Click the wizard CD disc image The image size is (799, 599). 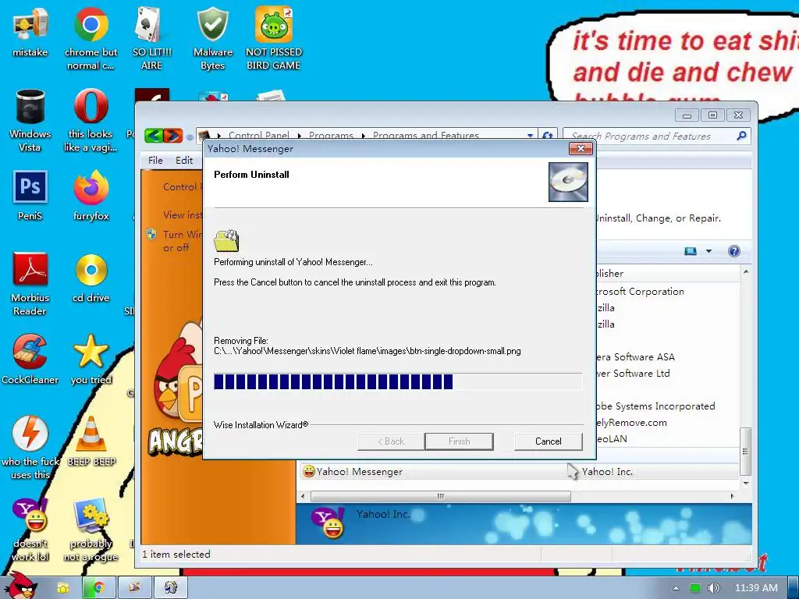(568, 182)
